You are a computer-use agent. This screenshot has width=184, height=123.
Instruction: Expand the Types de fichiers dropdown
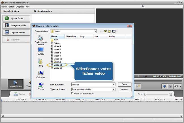pyautogui.click(x=114, y=89)
